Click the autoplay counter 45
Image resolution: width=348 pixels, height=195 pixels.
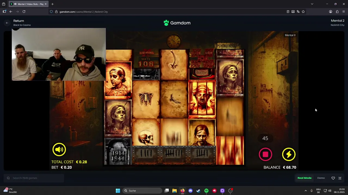pos(265,138)
